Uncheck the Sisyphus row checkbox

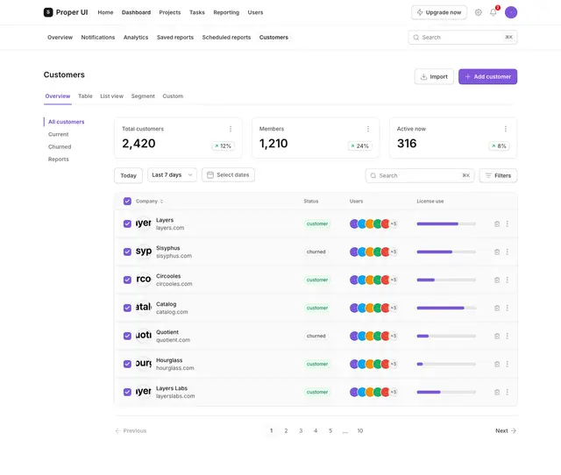[127, 252]
